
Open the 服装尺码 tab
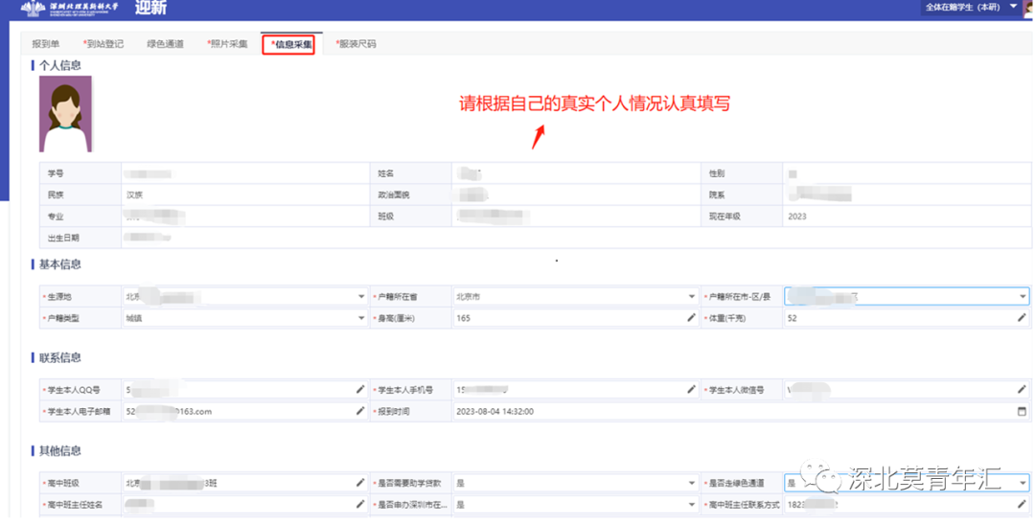(x=356, y=44)
